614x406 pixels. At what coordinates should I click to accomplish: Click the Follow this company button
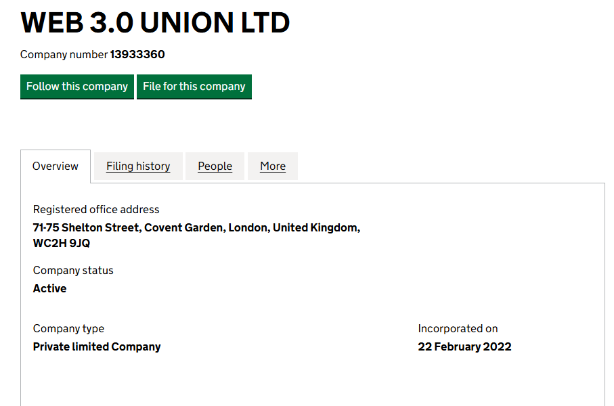point(77,87)
